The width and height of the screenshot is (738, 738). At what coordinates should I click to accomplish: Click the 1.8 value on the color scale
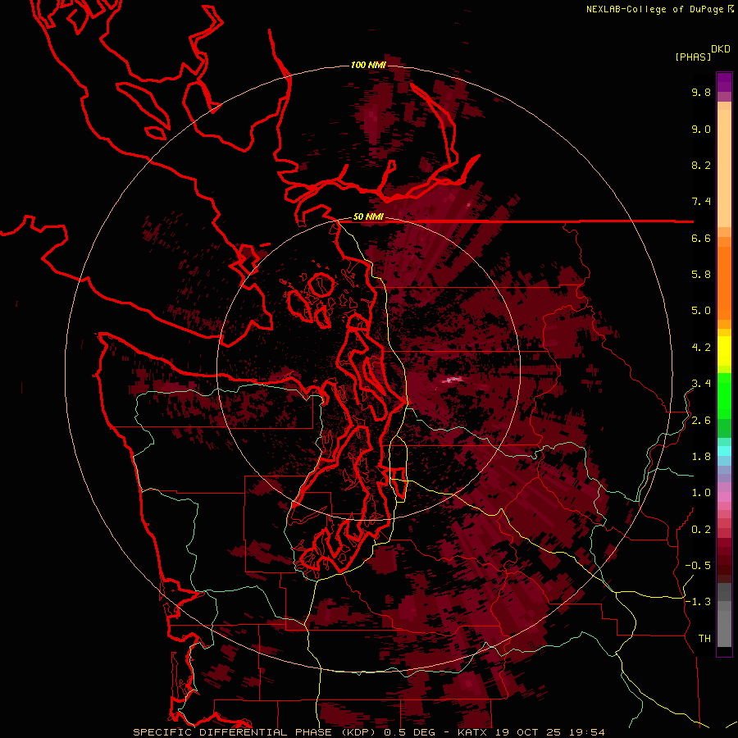[x=701, y=457]
